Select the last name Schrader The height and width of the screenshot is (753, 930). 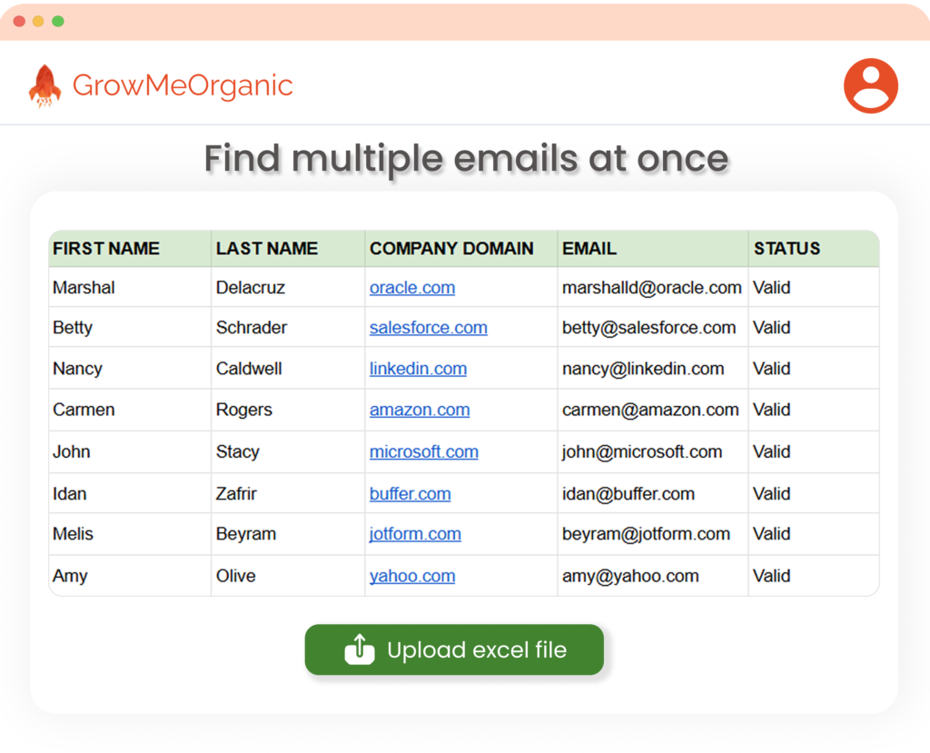[x=252, y=328]
